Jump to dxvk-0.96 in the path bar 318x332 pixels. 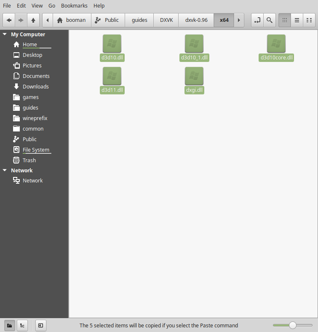pos(196,20)
